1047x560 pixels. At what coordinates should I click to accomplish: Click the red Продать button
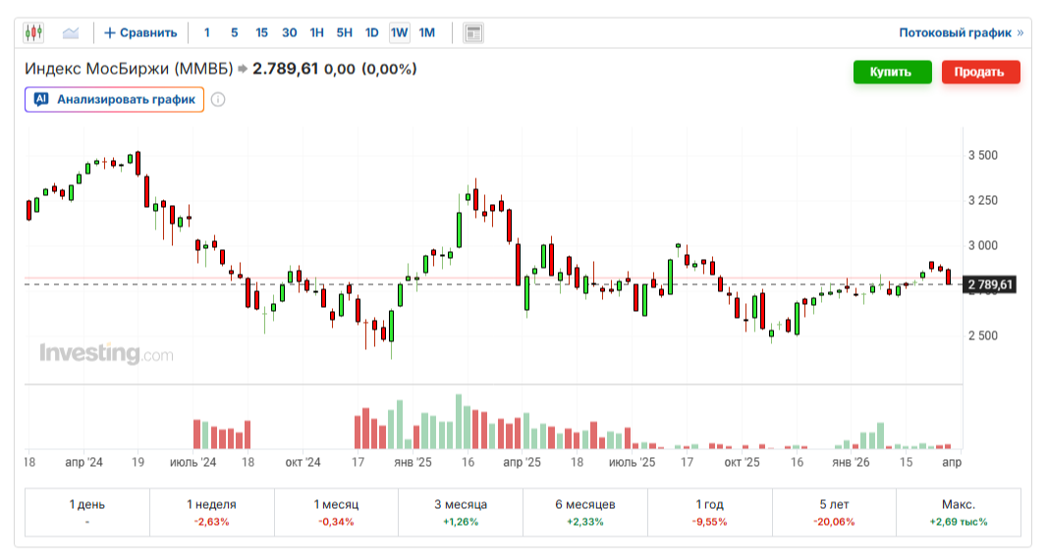pos(981,72)
